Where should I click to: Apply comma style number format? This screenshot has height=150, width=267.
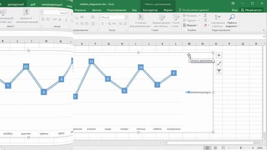[x=114, y=24]
